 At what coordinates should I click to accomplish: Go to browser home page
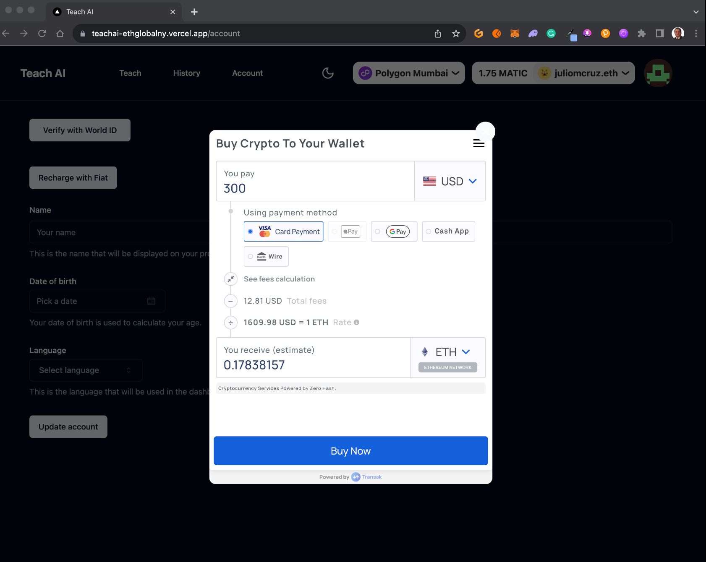[60, 34]
